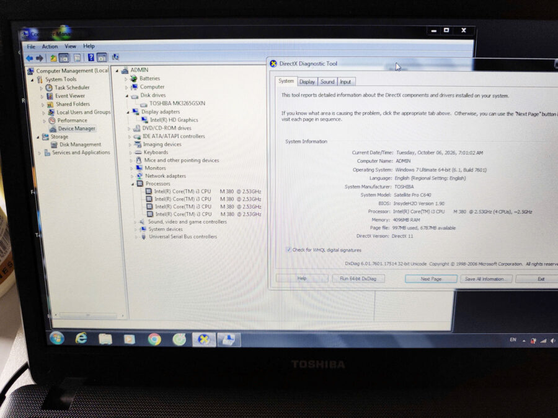The image size is (558, 418).
Task: Collapse the Processors category
Action: (133, 184)
